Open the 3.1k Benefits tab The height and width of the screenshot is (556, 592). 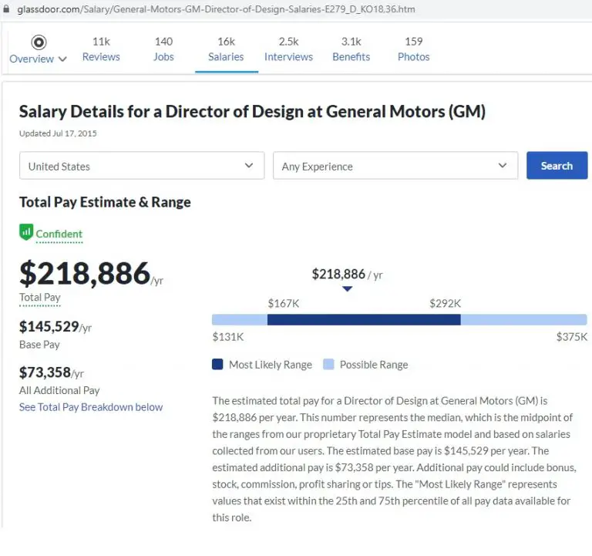click(351, 49)
